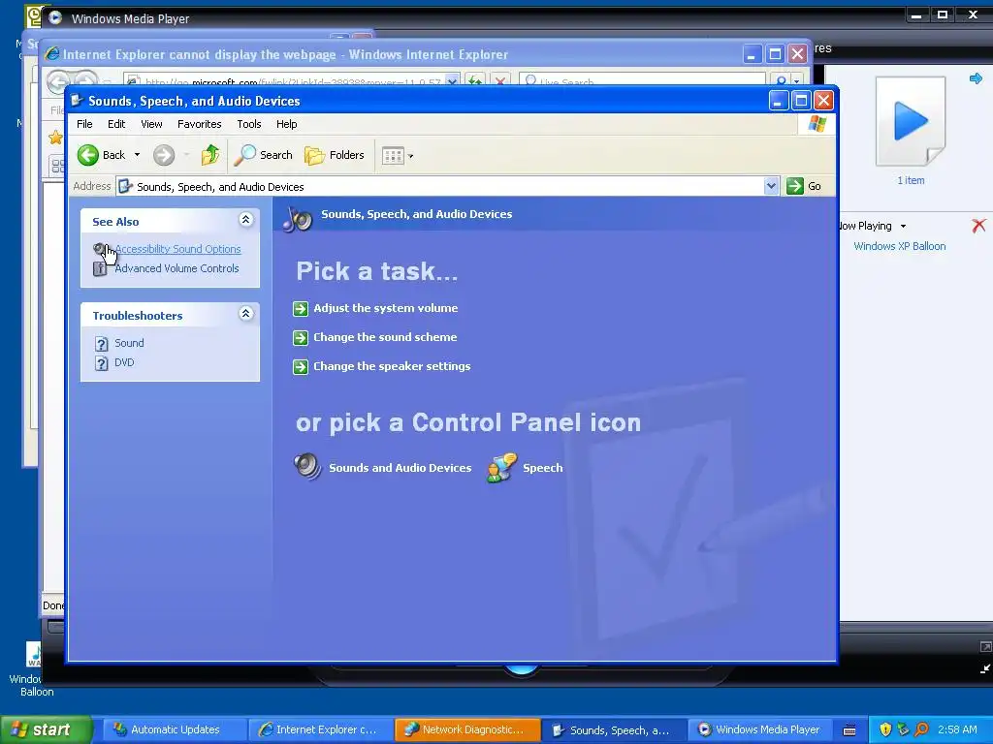
Task: Open Accessibility Sound Options link
Action: [x=177, y=249]
